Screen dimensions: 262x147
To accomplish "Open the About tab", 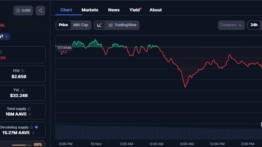I will (x=156, y=10).
